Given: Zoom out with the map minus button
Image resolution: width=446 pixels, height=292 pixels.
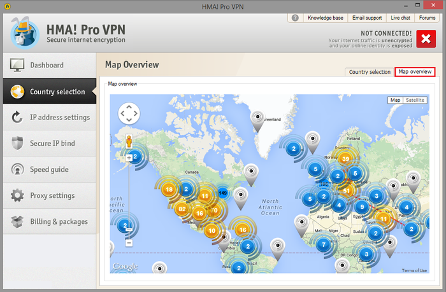Looking at the screenshot, I should pyautogui.click(x=129, y=243).
